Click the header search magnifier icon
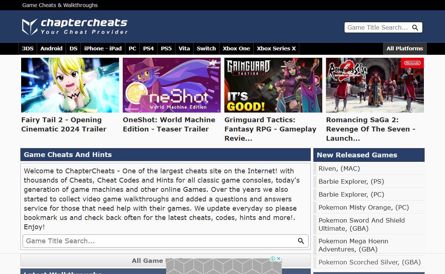 pos(415,28)
